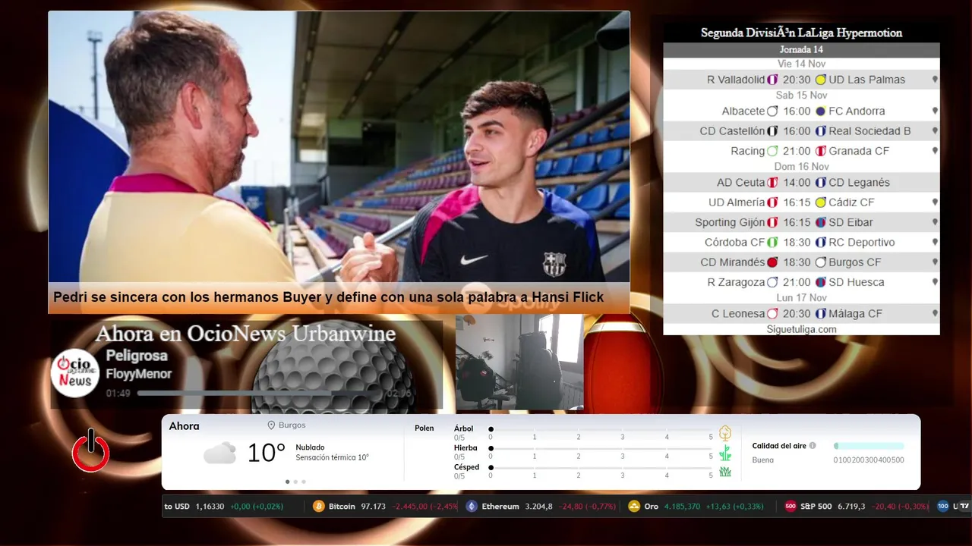Click the Sab 15 Nov date header
The image size is (972, 546).
pos(801,96)
